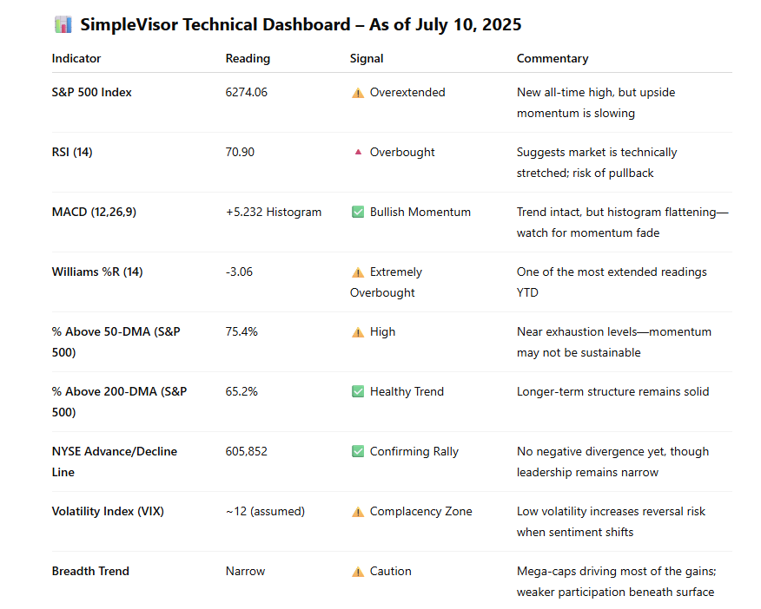Image resolution: width=761 pixels, height=609 pixels.
Task: Select the S&P 500 Index row label
Action: [x=92, y=92]
